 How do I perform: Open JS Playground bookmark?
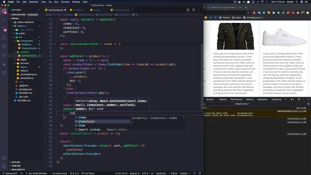(254, 17)
